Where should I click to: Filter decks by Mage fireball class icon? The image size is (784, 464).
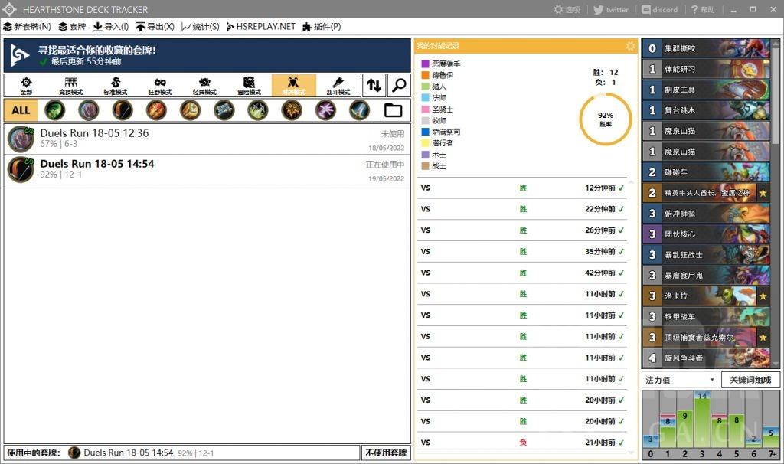[156, 110]
